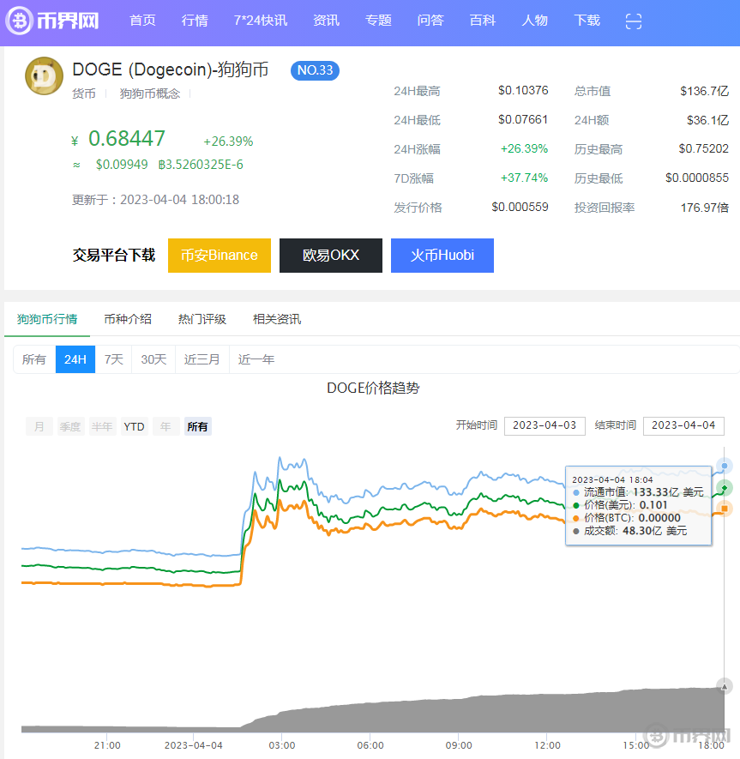740x759 pixels.
Task: Open 资讯 in the top navigation
Action: point(326,21)
